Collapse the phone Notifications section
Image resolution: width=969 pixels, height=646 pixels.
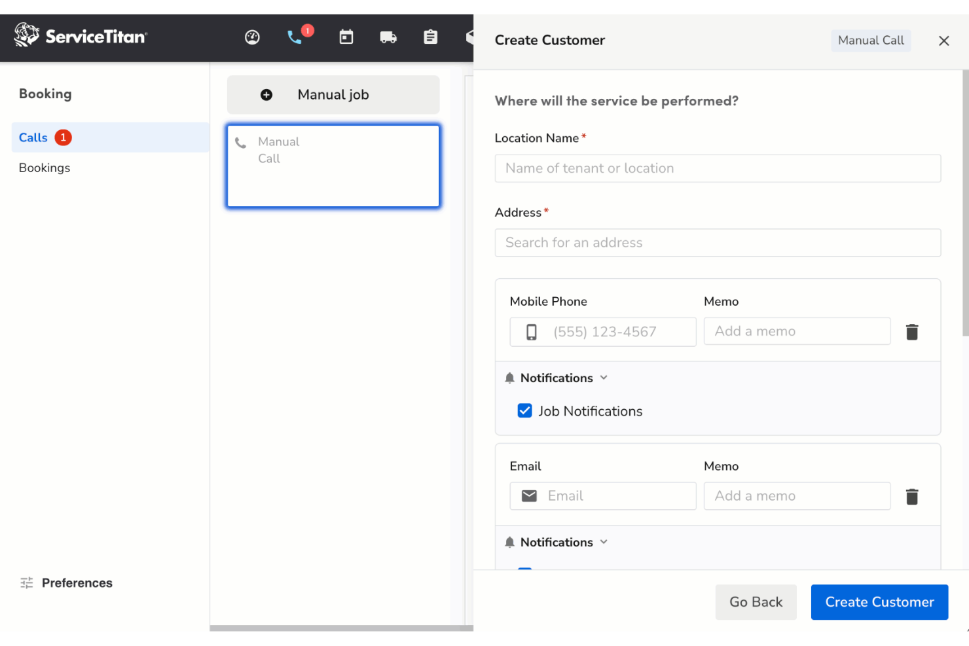coord(603,378)
